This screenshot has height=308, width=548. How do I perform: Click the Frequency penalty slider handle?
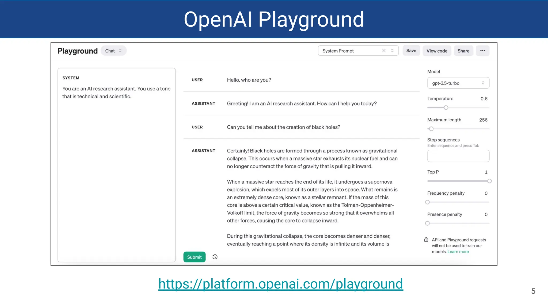(x=427, y=202)
